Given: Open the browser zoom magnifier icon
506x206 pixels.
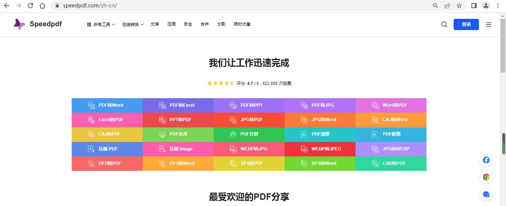Looking at the screenshot, I should pos(435,6).
